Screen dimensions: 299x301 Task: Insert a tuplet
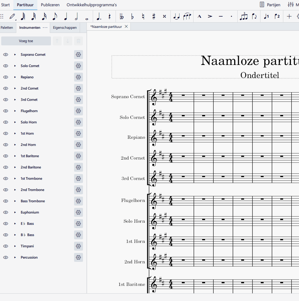(244, 16)
